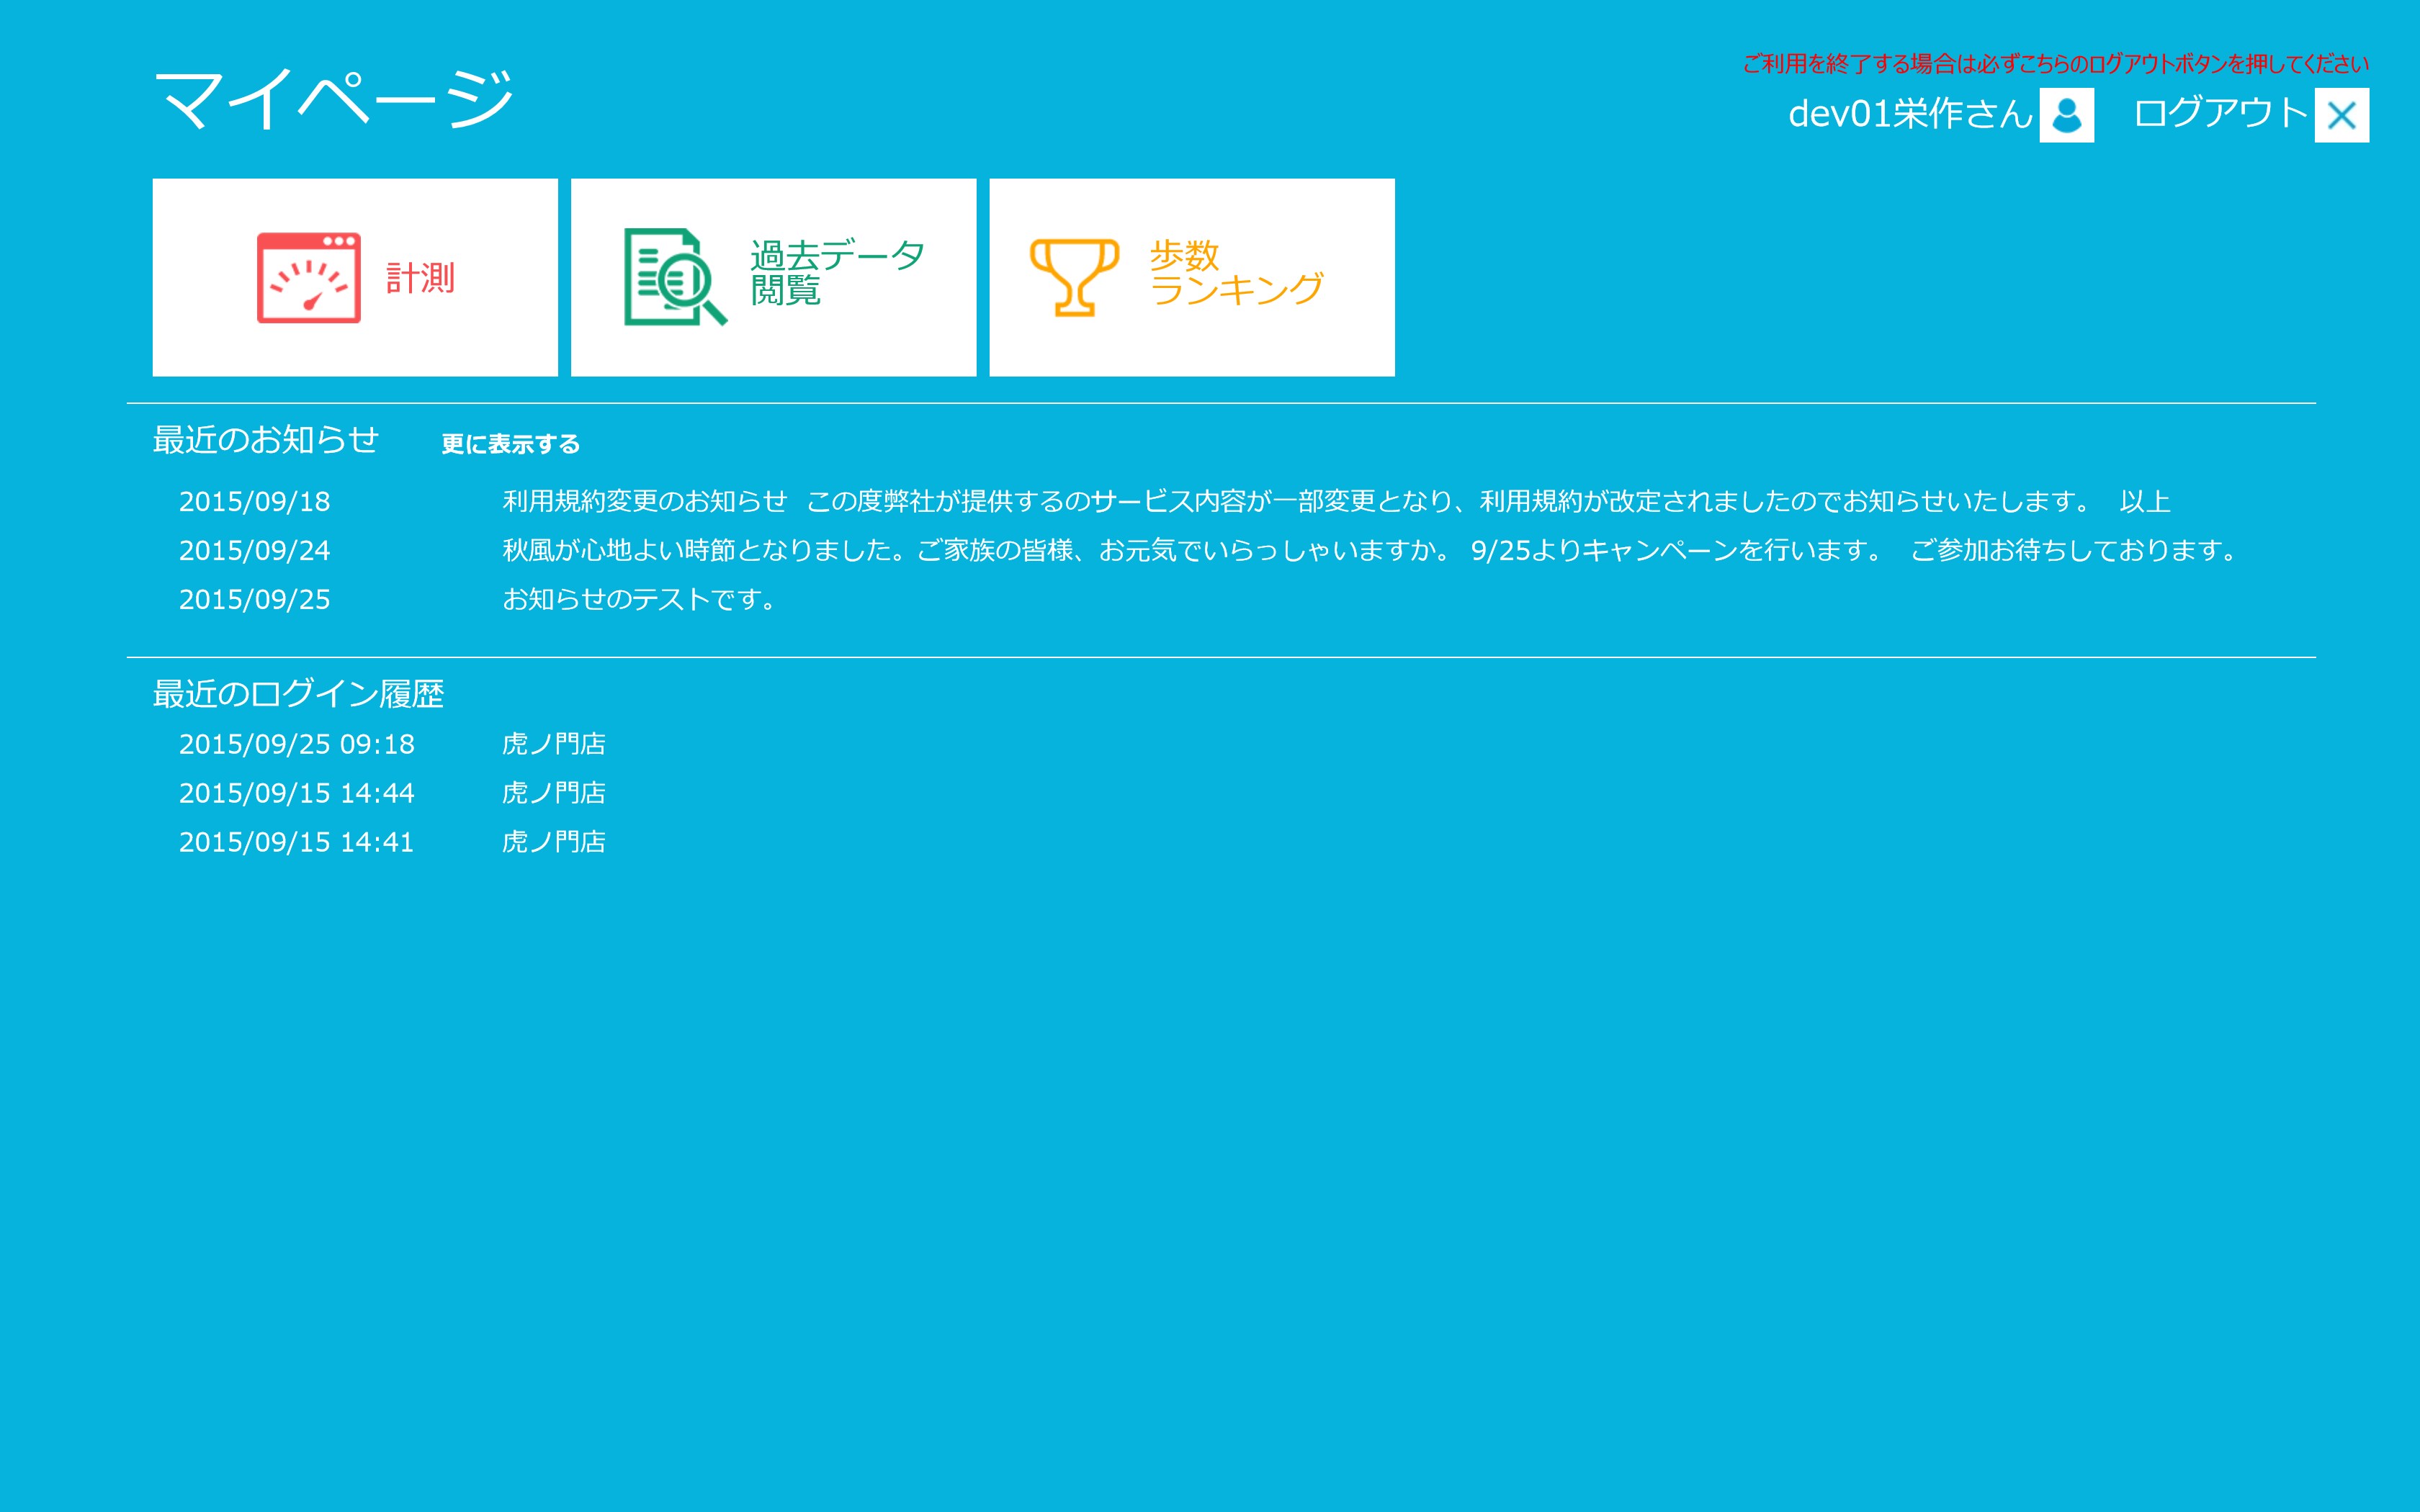The image size is (2420, 1512).
Task: Select the 2015/09/15 14:41 login entry
Action: click(296, 842)
